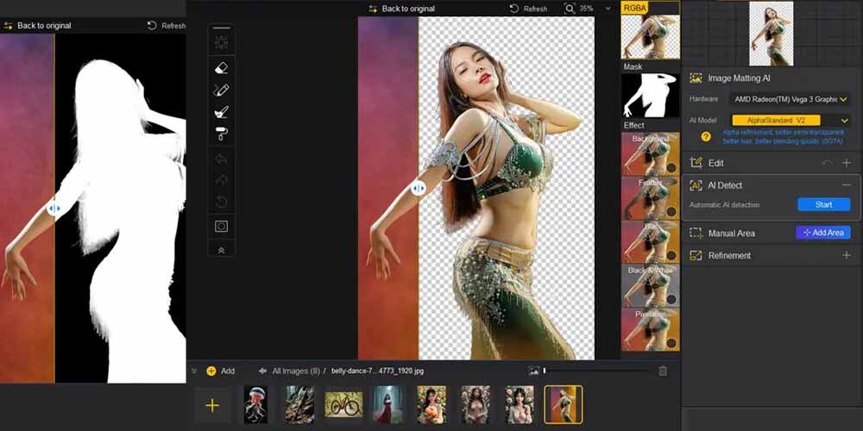
Task: Click the trash delete icon
Action: (663, 371)
